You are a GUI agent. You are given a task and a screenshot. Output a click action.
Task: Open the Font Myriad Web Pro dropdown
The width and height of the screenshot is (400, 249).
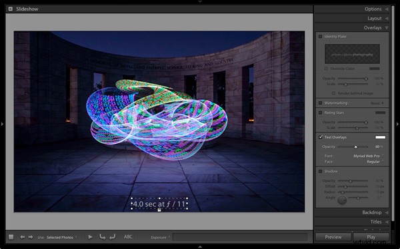pos(369,156)
